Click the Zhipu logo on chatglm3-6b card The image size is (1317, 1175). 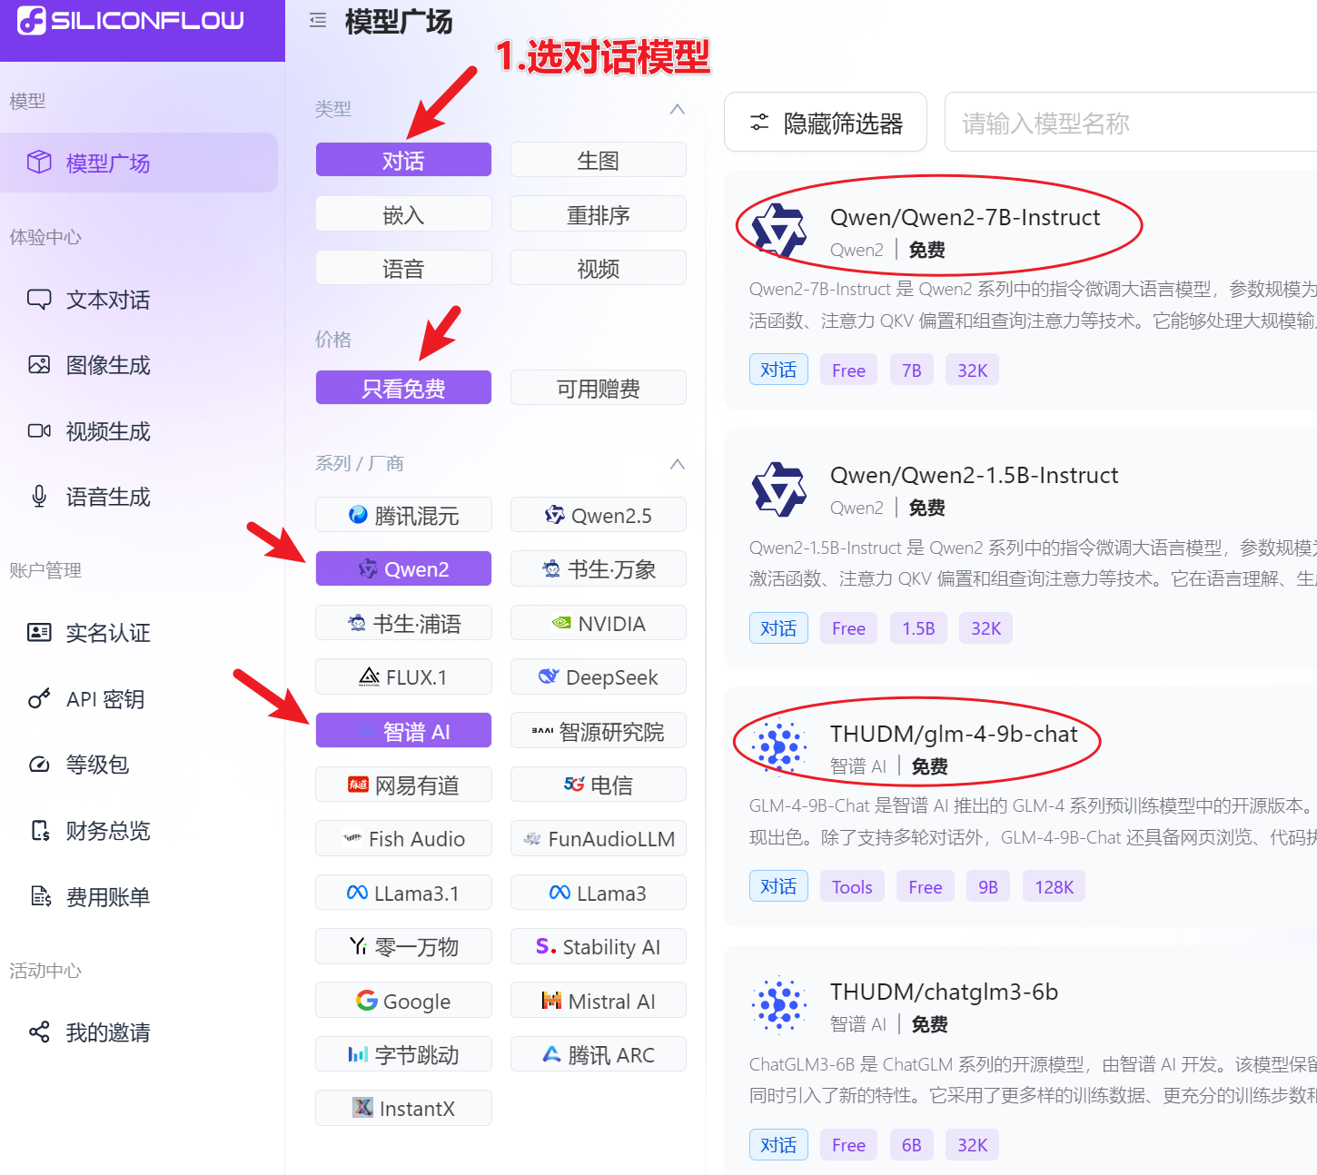pyautogui.click(x=779, y=1005)
